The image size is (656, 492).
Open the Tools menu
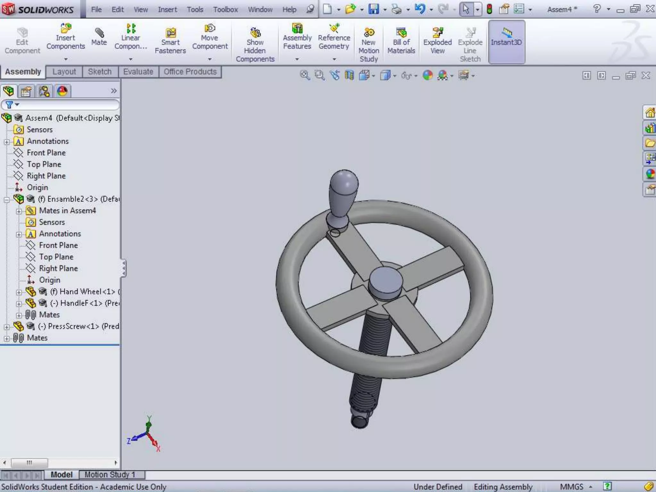(195, 10)
